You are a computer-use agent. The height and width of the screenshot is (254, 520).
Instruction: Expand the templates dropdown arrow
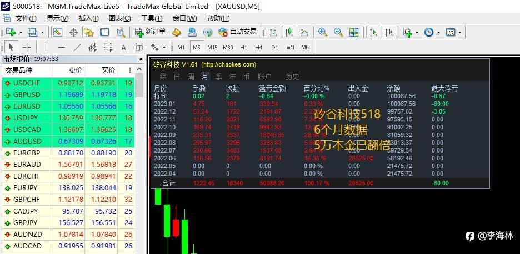click(x=461, y=33)
